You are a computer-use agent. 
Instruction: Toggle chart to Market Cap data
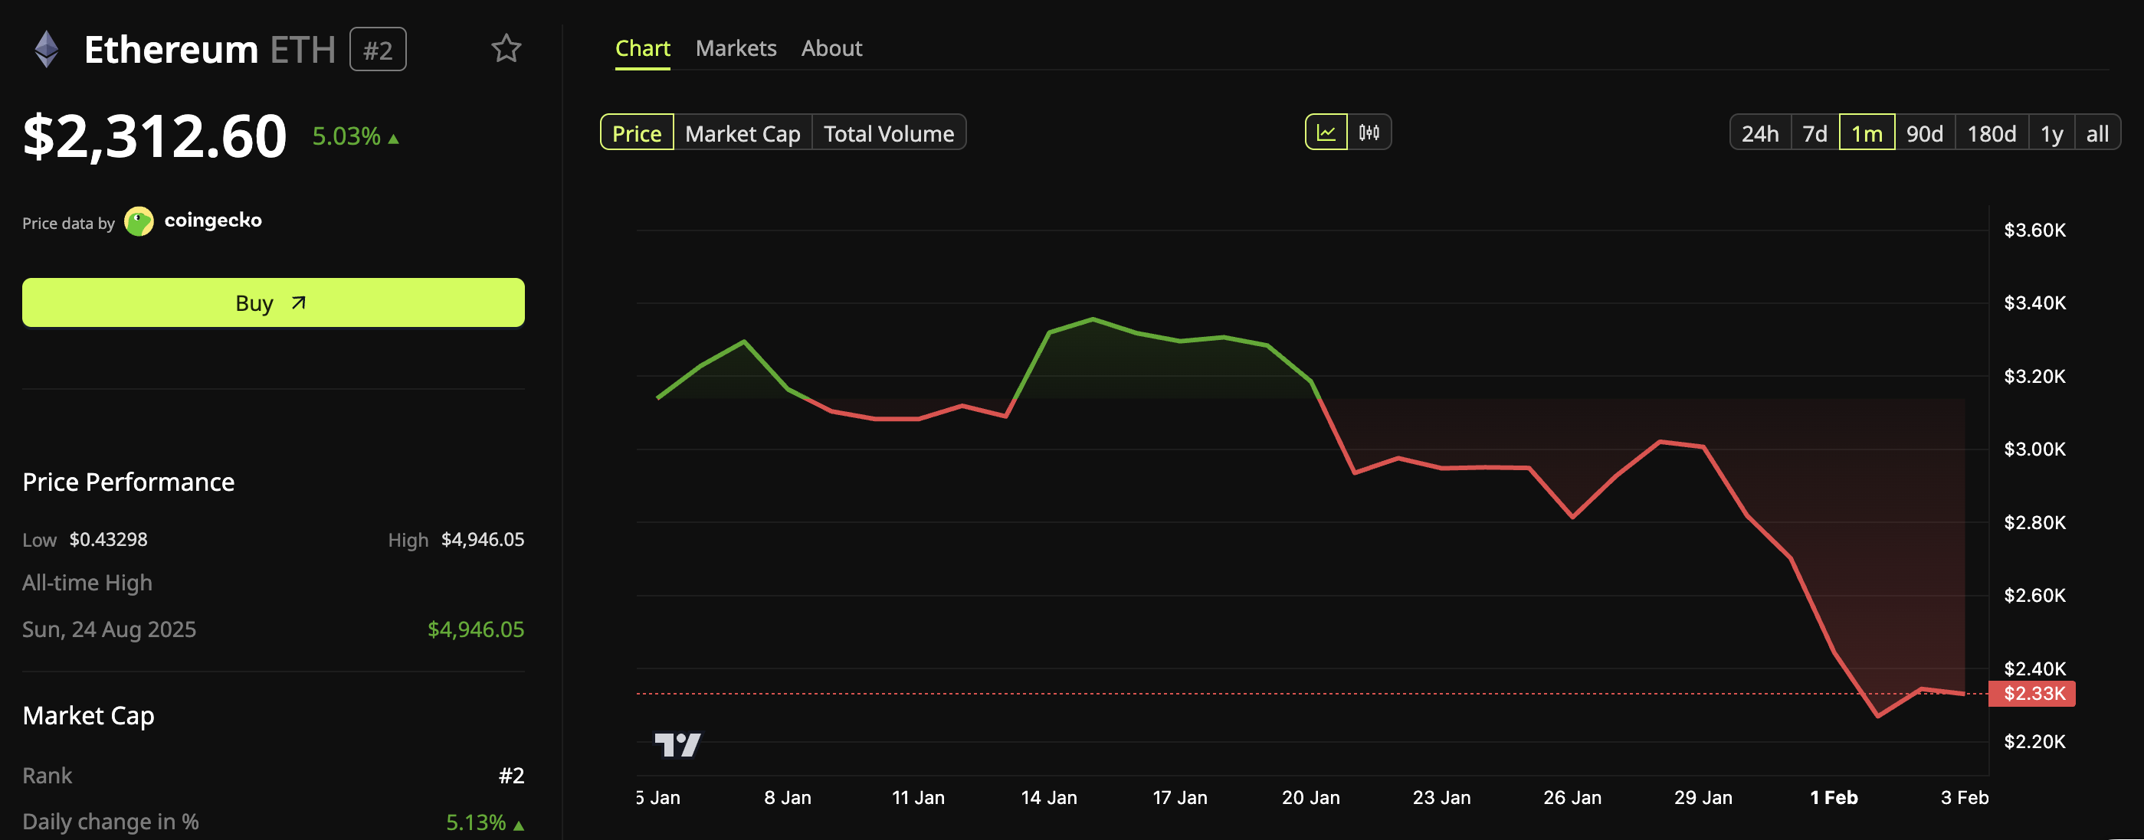[743, 133]
